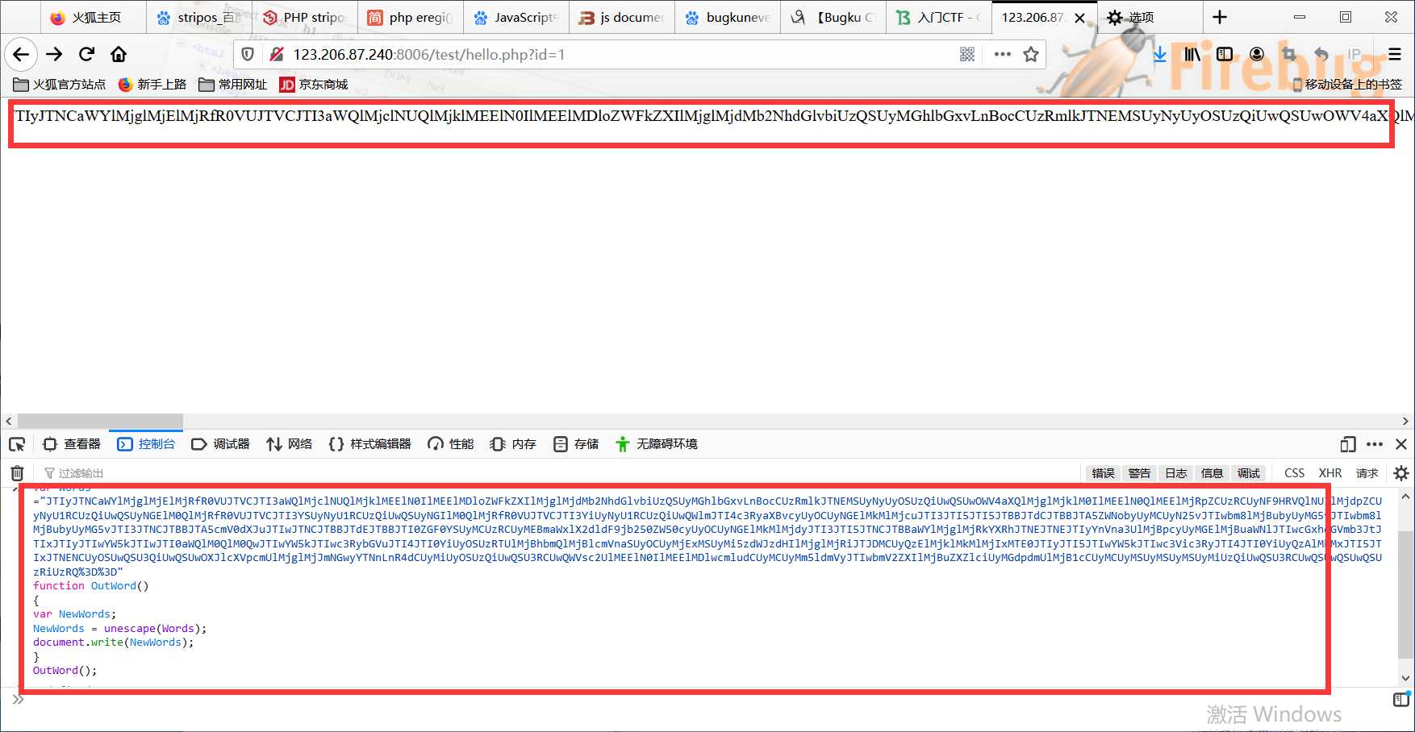The image size is (1415, 732).
Task: Toggle the browser sidebar icon
Action: coord(1225,54)
